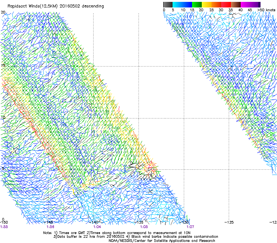277x243 pixels.
Task: Click the purple time label 1:05
Action: point(144,227)
